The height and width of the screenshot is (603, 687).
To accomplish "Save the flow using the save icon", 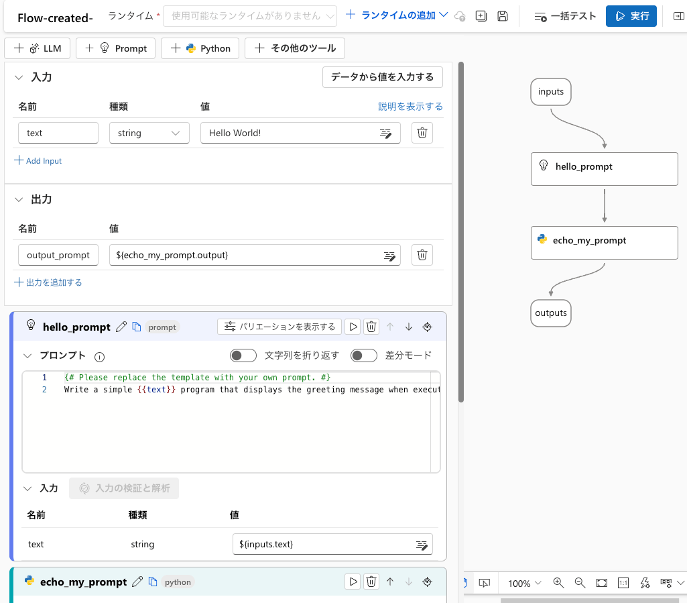I will [502, 15].
